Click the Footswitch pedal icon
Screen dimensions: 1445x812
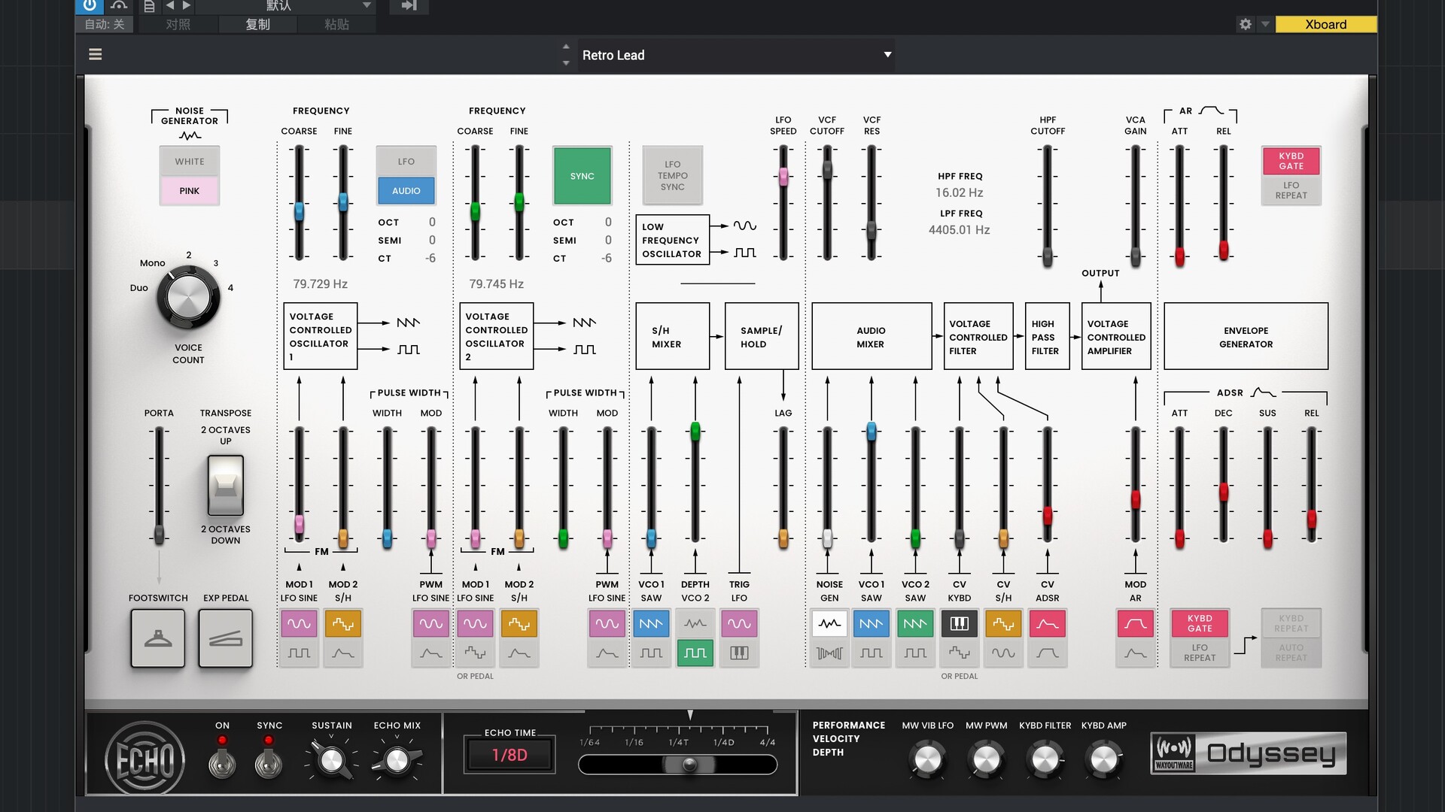coord(157,638)
